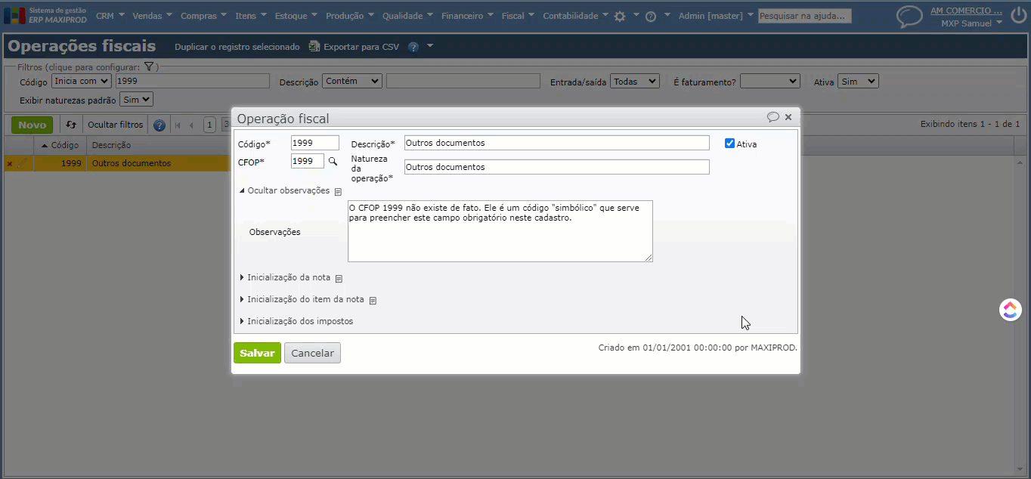
Task: Open the Financeiro menu
Action: (467, 16)
